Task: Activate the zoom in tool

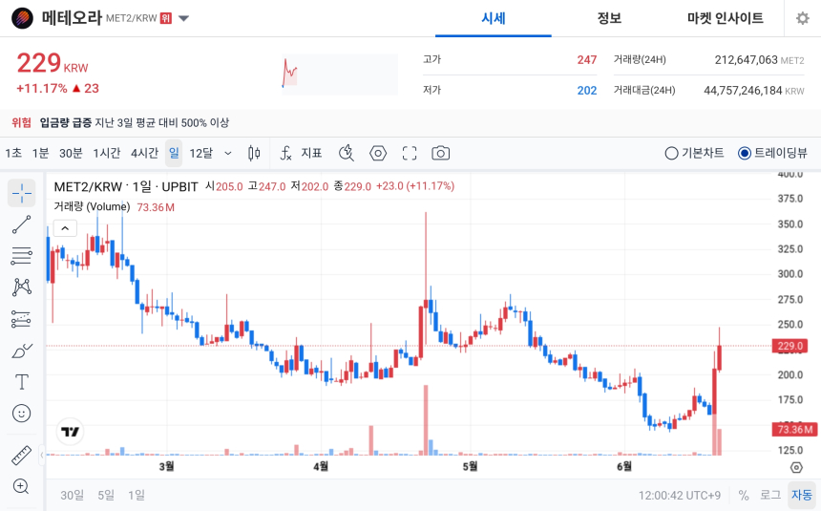Action: tap(21, 487)
